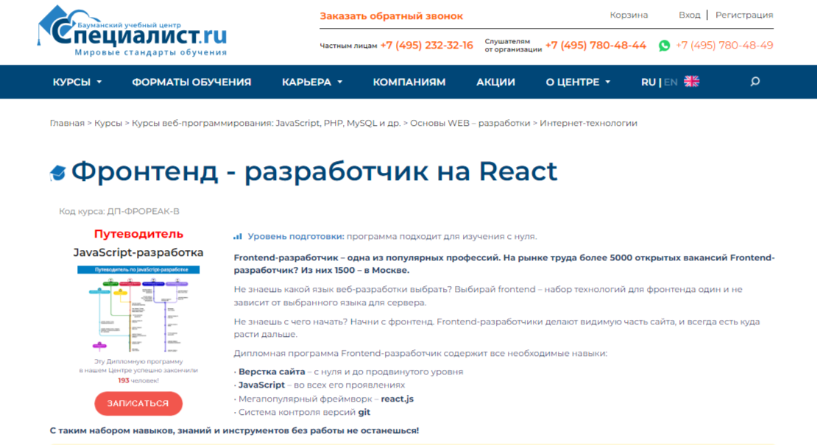Open the КОМПАНИЯМ menu item
Image resolution: width=817 pixels, height=445 pixels.
point(409,82)
